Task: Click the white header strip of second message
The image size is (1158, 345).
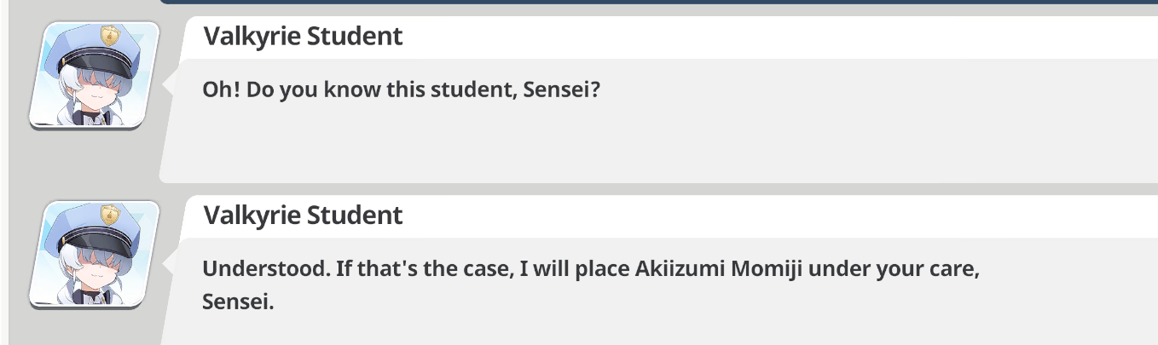Action: pyautogui.click(x=669, y=216)
